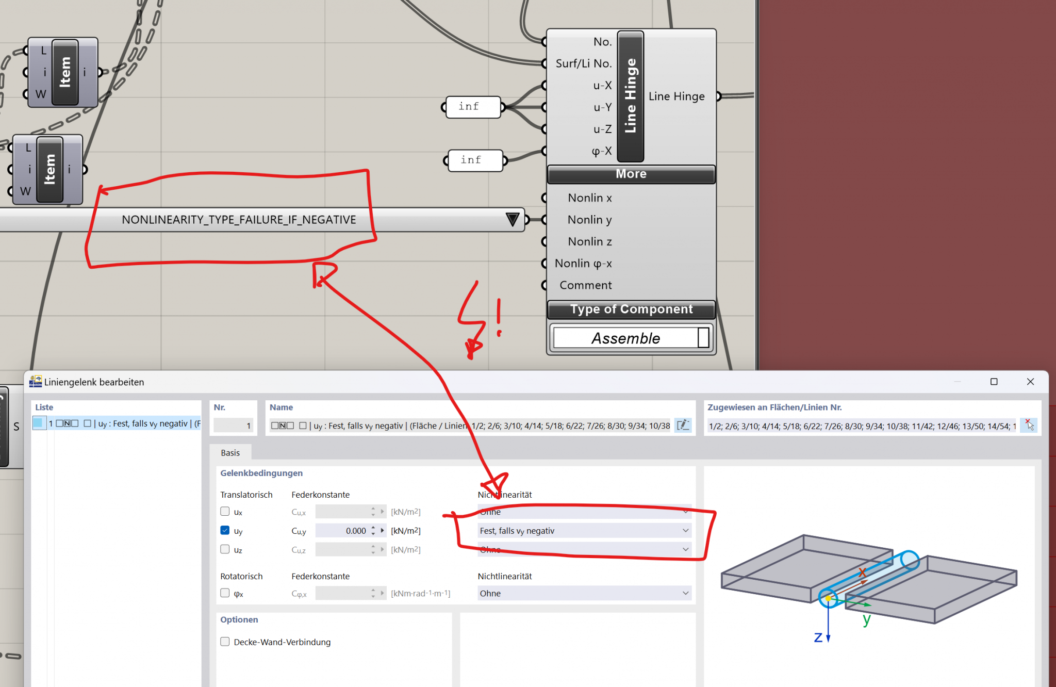This screenshot has height=687, width=1056.
Task: Click the upper List Item component icon
Action: pyautogui.click(x=65, y=72)
